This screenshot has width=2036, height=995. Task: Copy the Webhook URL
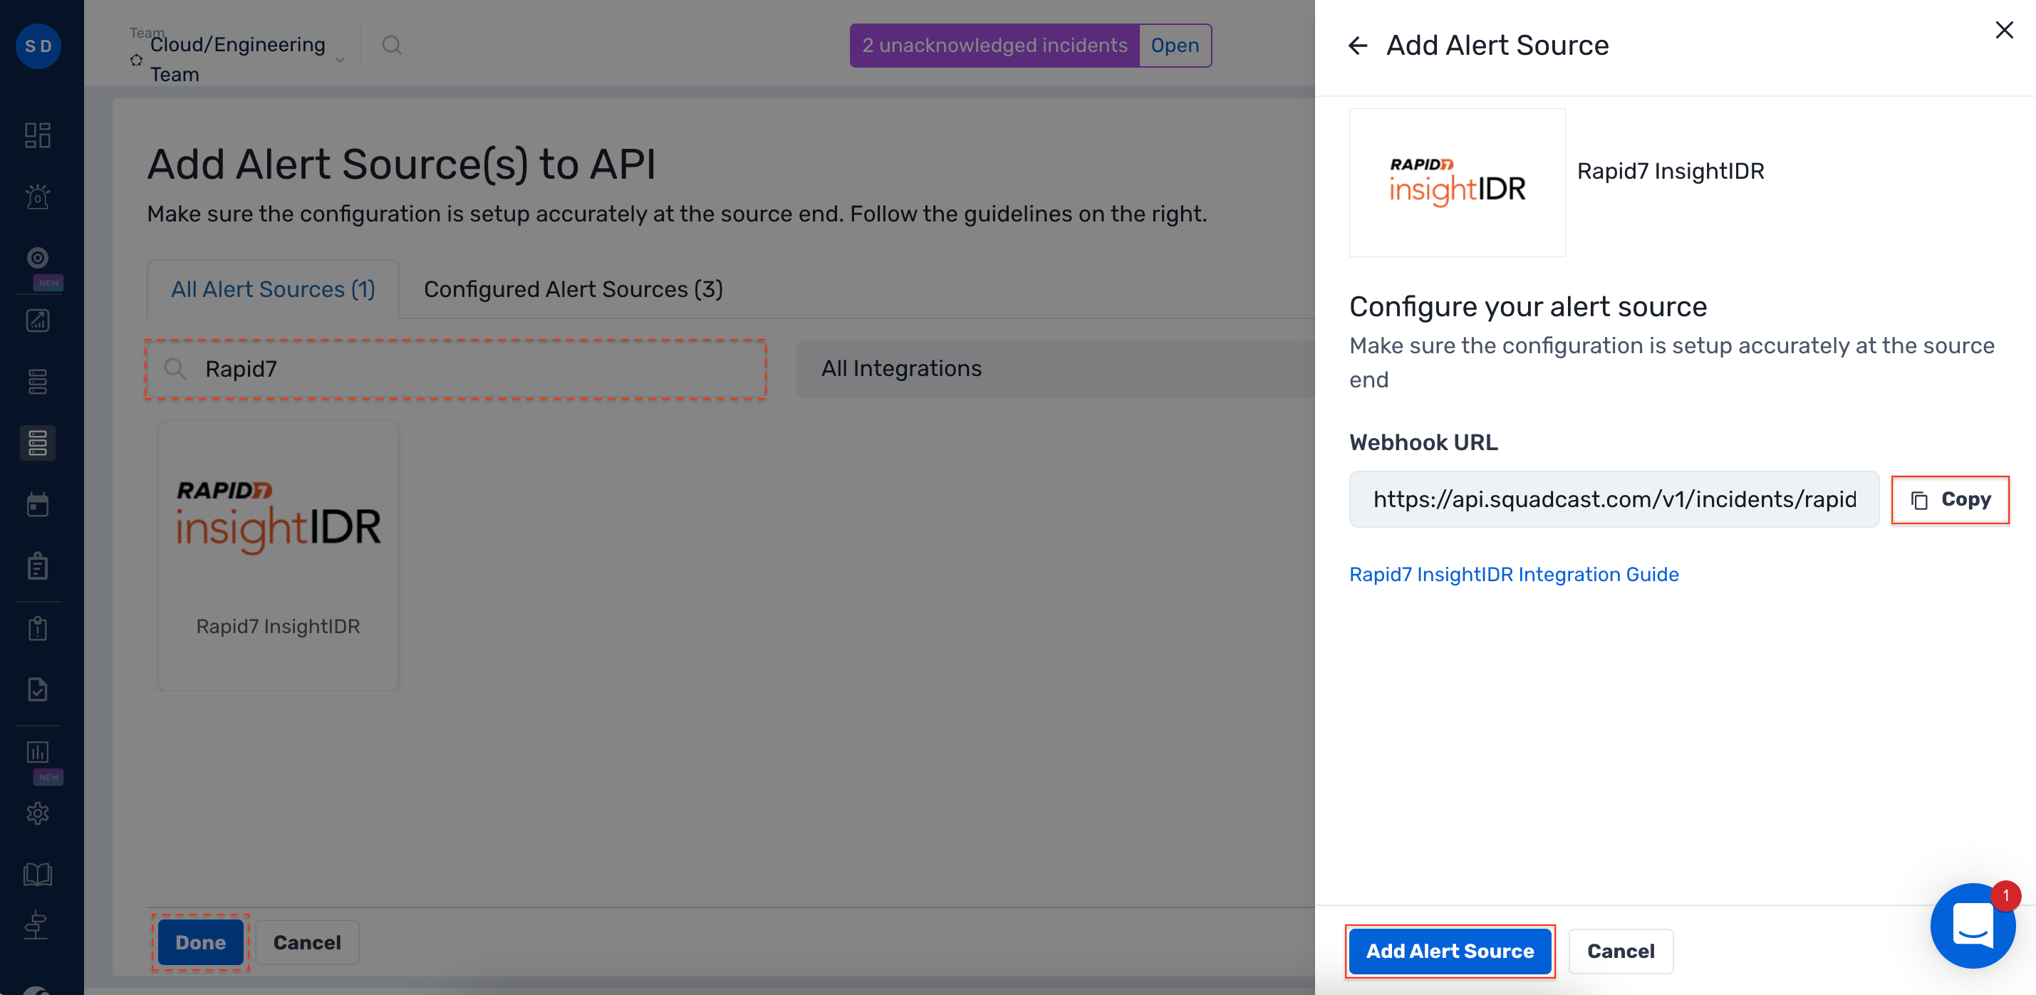coord(1950,499)
